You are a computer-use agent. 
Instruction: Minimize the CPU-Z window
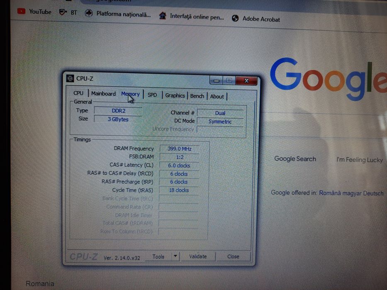coord(217,80)
